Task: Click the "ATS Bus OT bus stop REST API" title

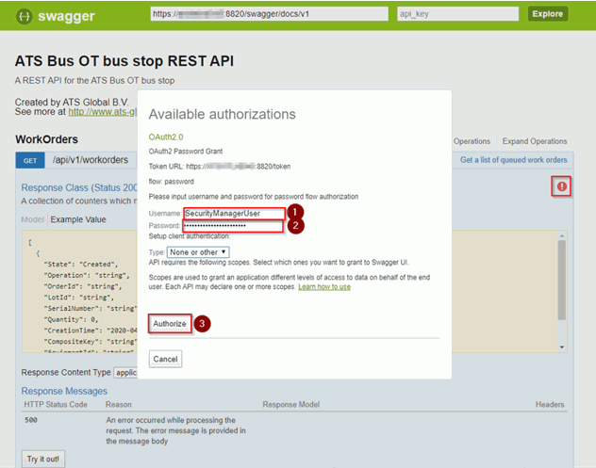Action: pos(124,61)
